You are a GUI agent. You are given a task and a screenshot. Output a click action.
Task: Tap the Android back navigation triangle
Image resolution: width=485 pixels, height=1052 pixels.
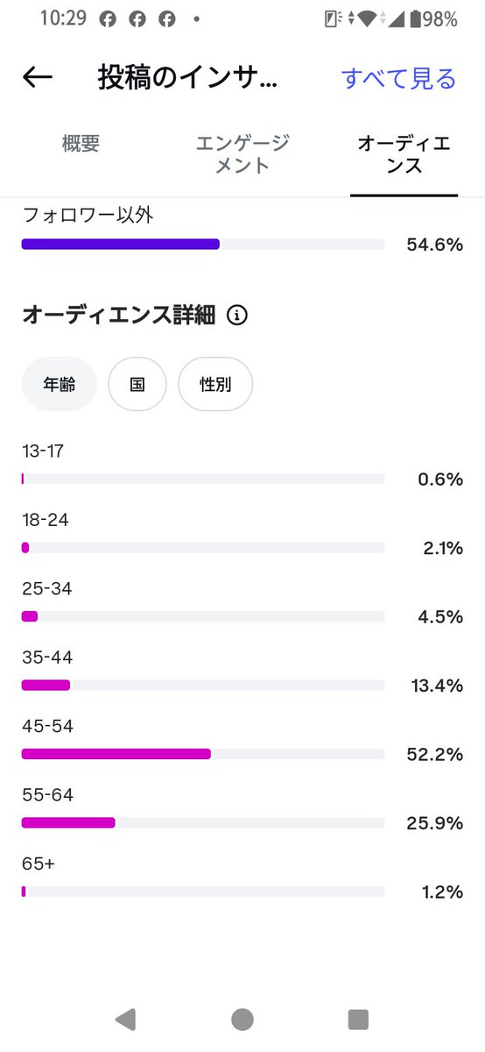point(125,1019)
